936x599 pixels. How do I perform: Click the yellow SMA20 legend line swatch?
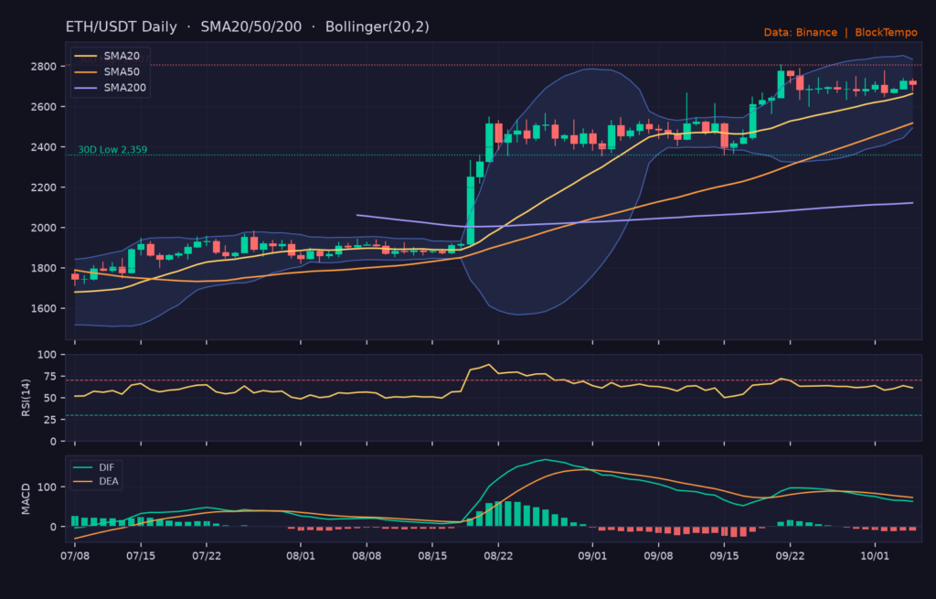coord(85,57)
